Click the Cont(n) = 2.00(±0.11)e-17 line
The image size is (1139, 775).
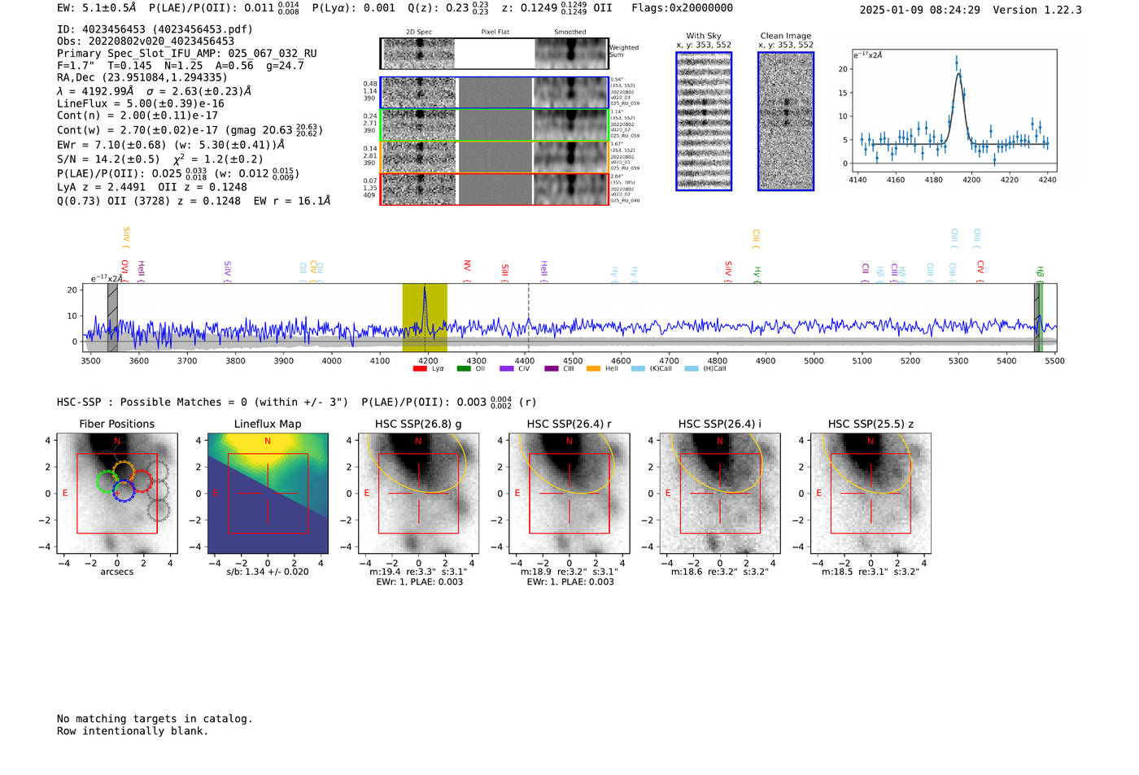pyautogui.click(x=137, y=115)
